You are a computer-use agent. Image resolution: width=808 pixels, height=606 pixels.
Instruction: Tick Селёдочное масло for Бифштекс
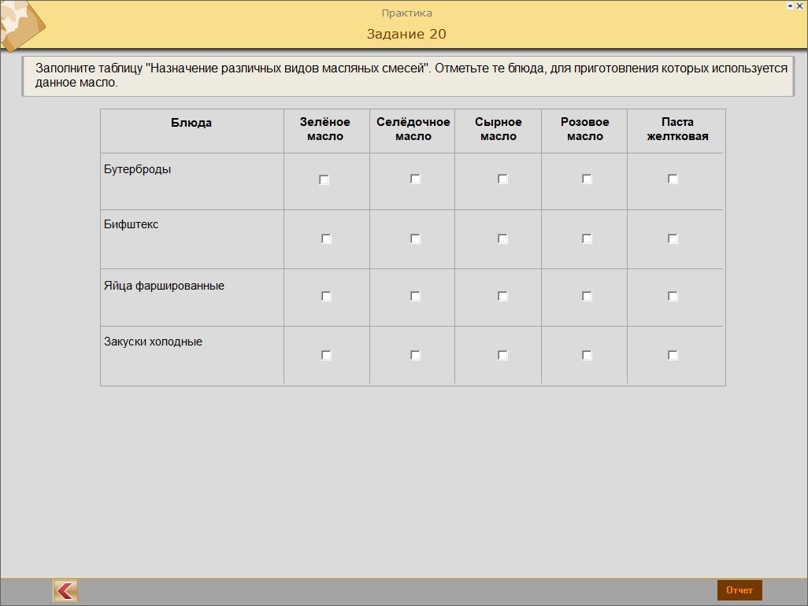pyautogui.click(x=415, y=238)
